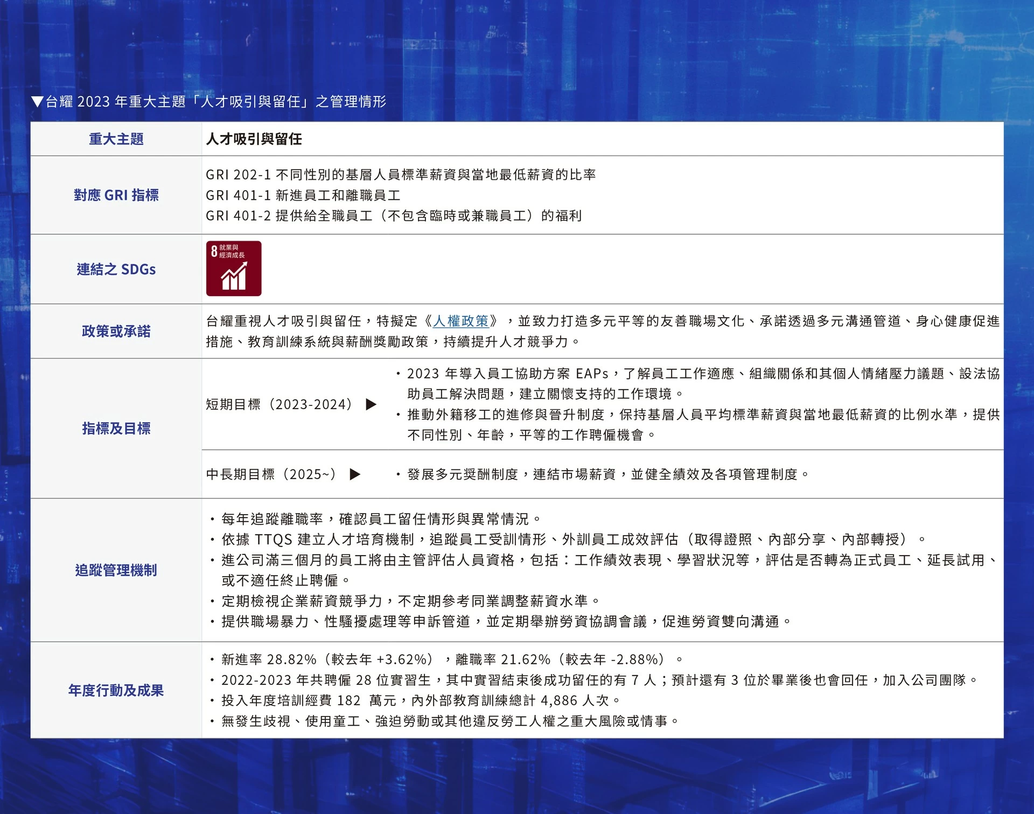1034x814 pixels.
Task: Select the 重大主題 header cell
Action: [x=116, y=139]
